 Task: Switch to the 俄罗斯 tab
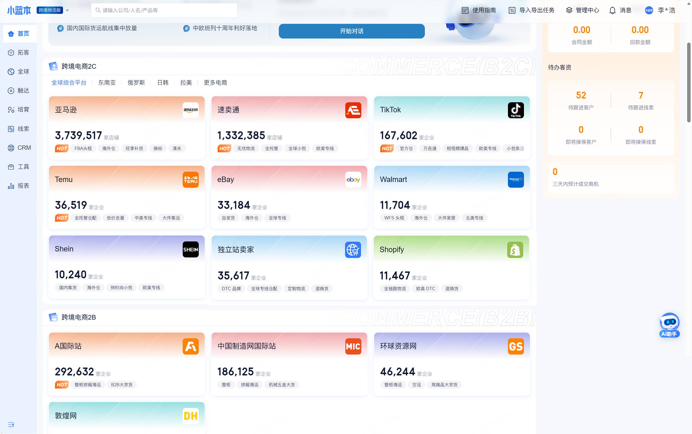(x=136, y=83)
